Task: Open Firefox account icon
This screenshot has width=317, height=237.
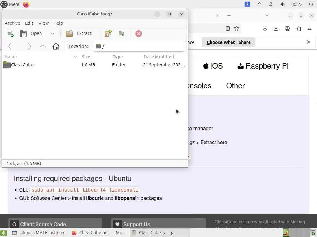Action: [287, 28]
